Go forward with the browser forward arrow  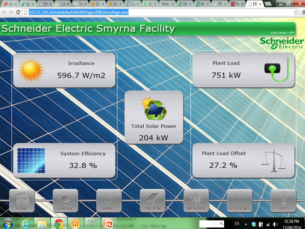coord(11,12)
